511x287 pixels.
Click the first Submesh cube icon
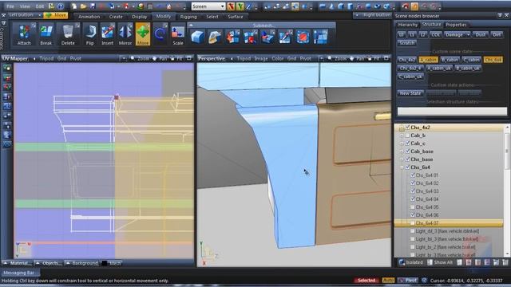[197, 37]
